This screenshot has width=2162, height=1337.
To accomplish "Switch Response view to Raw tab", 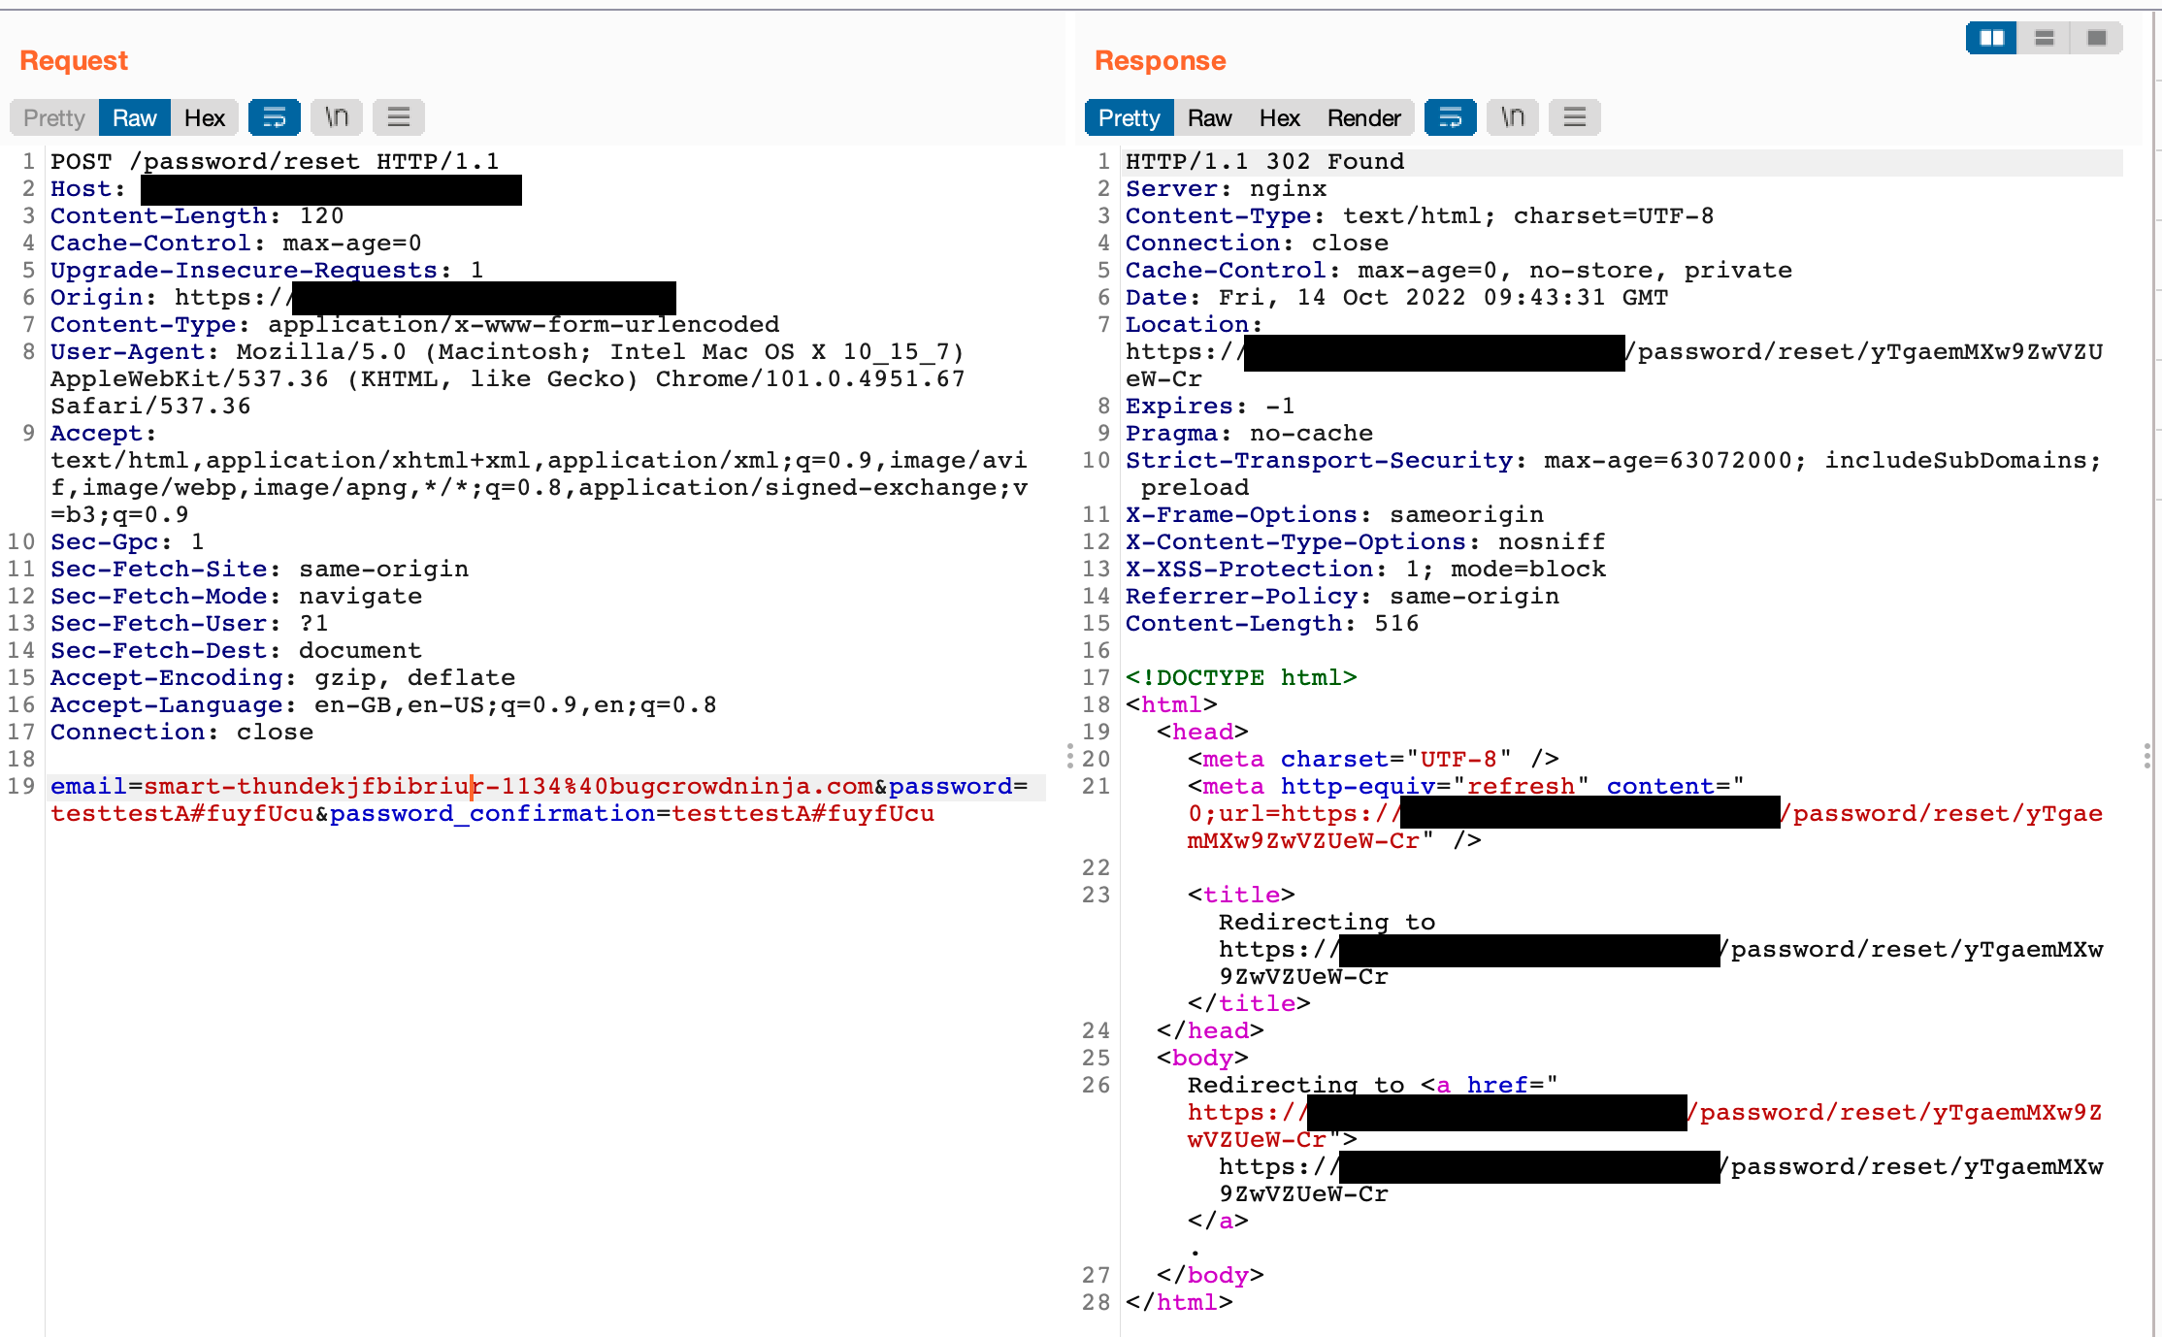I will click(x=1209, y=117).
